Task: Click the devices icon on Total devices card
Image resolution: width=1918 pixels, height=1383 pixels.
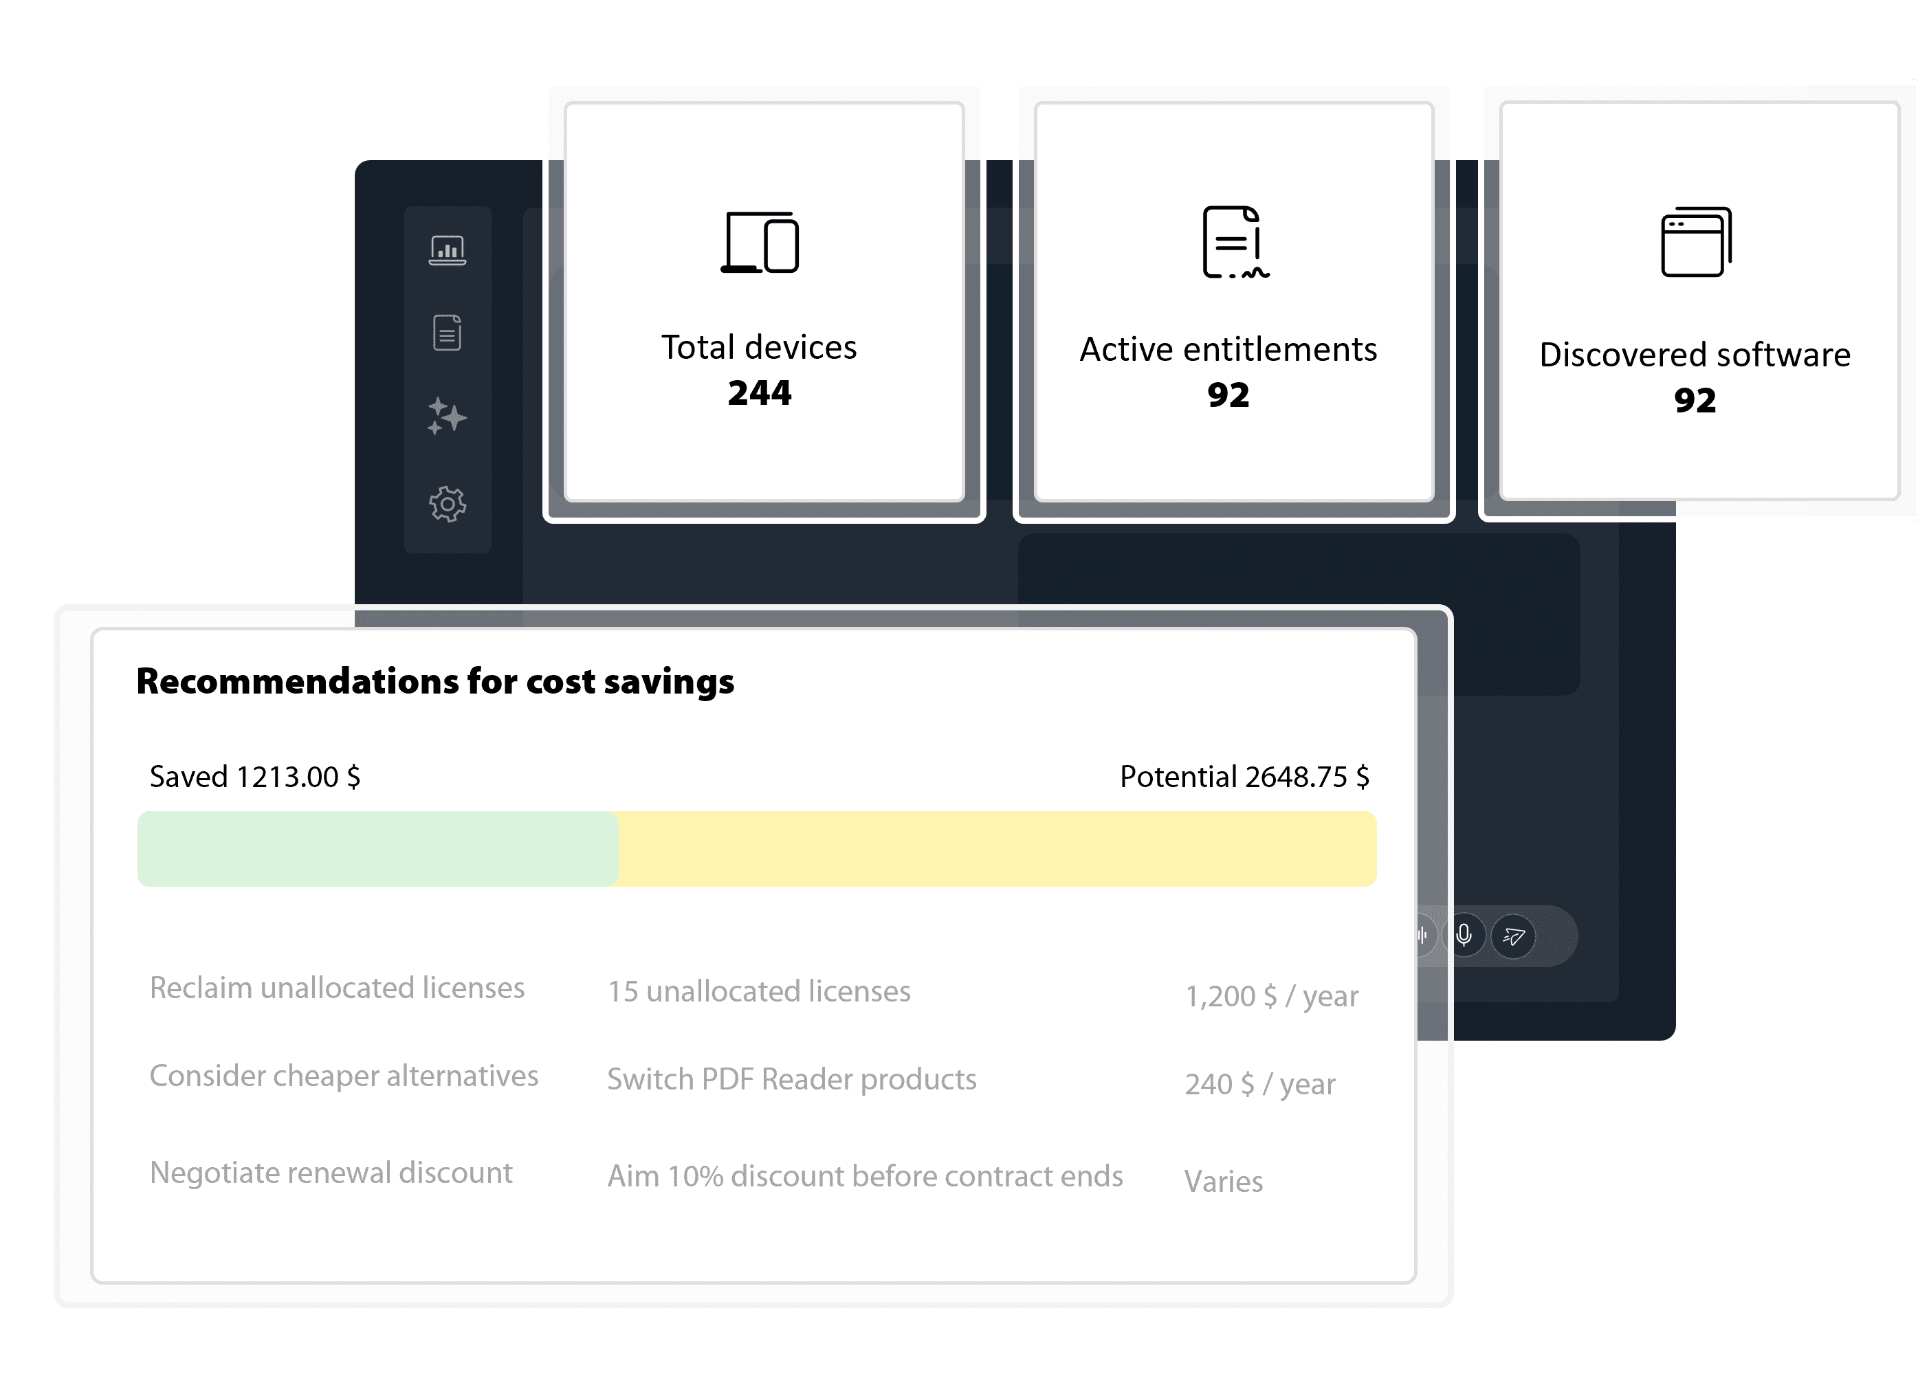Action: pos(760,243)
